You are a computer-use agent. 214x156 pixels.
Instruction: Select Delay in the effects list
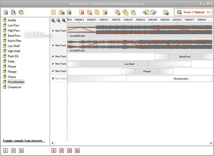pyautogui.click(x=11, y=61)
